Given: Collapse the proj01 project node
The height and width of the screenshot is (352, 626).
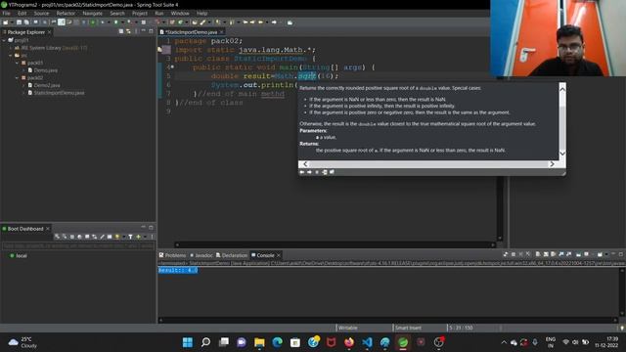Looking at the screenshot, I should click(x=4, y=40).
